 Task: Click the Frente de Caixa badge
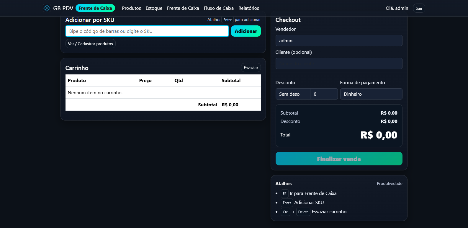95,8
